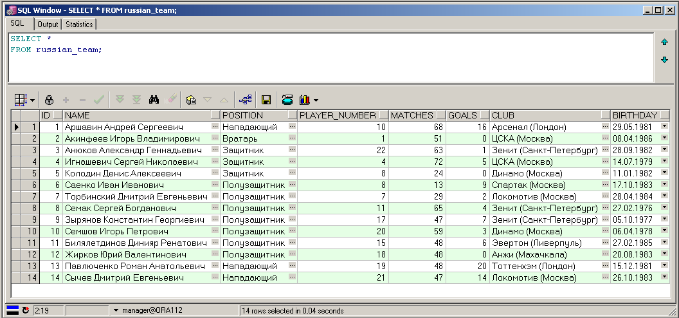
Task: Click the CLUB column header
Action: tap(545, 115)
